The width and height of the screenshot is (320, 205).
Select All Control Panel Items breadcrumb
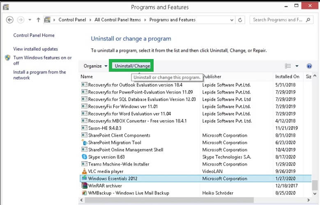pos(117,20)
